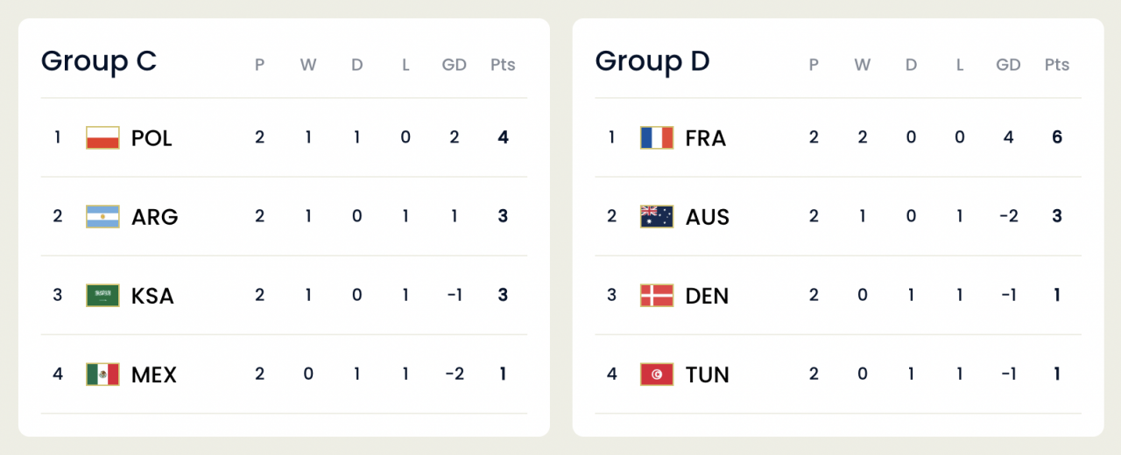The height and width of the screenshot is (455, 1121).
Task: Click the France flag icon
Action: [657, 137]
